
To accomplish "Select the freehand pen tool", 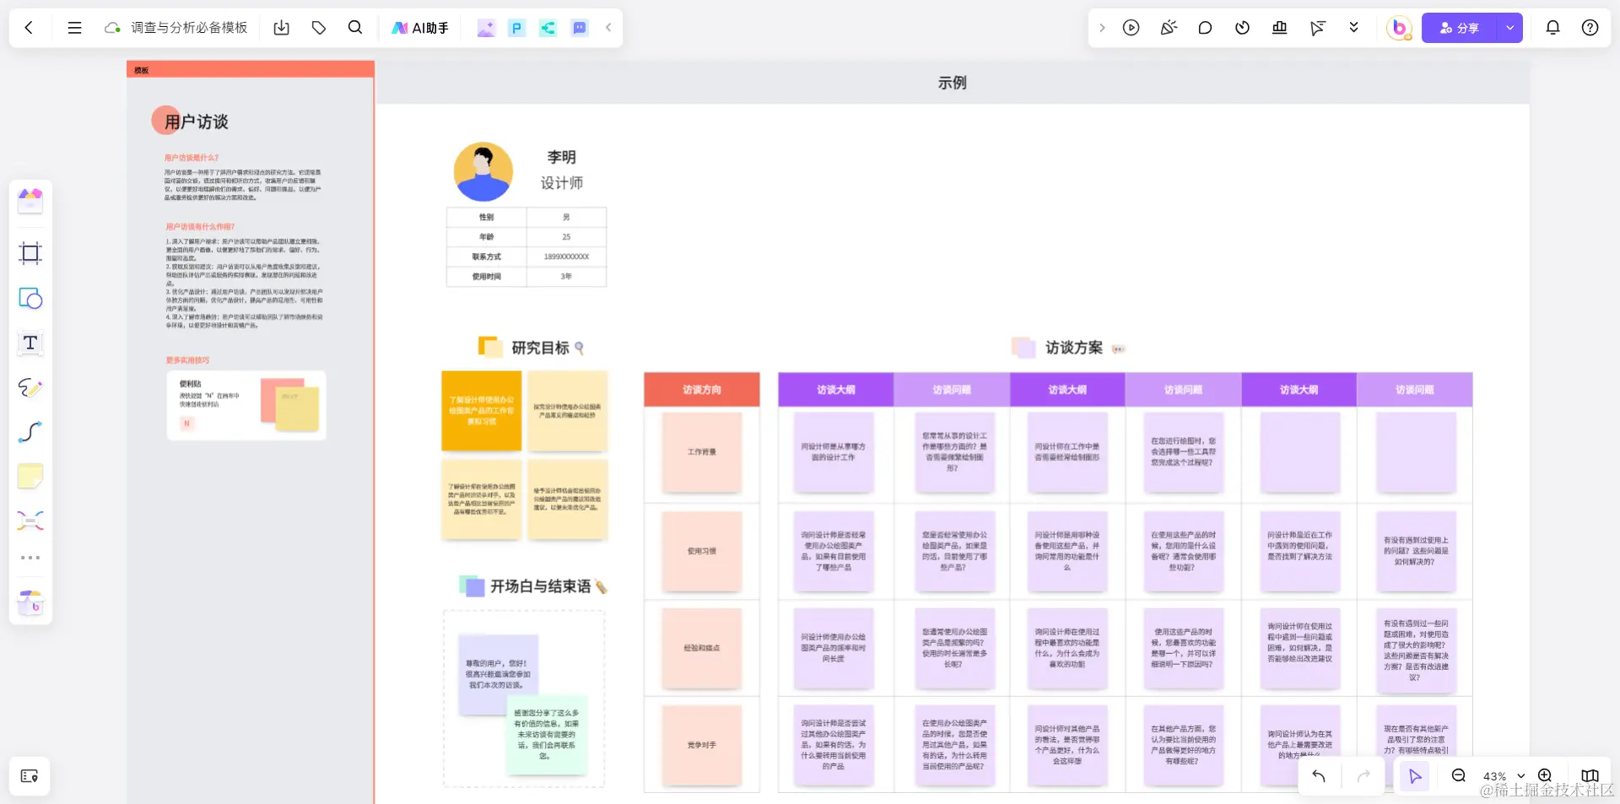I will pos(30,388).
